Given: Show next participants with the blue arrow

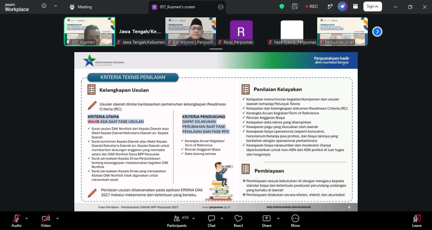Looking at the screenshot, I should click(x=377, y=31).
